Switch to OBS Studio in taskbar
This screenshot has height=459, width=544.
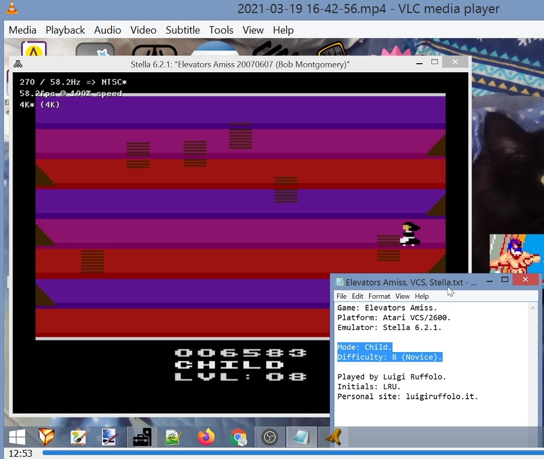[x=269, y=437]
